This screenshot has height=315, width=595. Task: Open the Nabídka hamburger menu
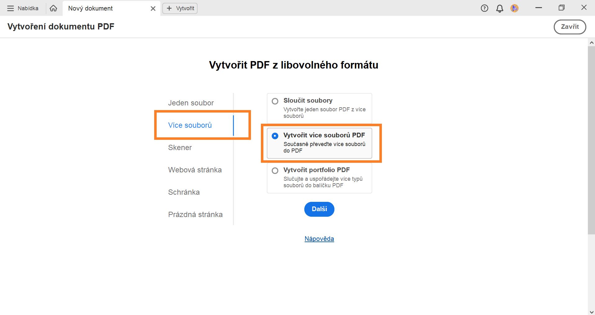coord(23,8)
